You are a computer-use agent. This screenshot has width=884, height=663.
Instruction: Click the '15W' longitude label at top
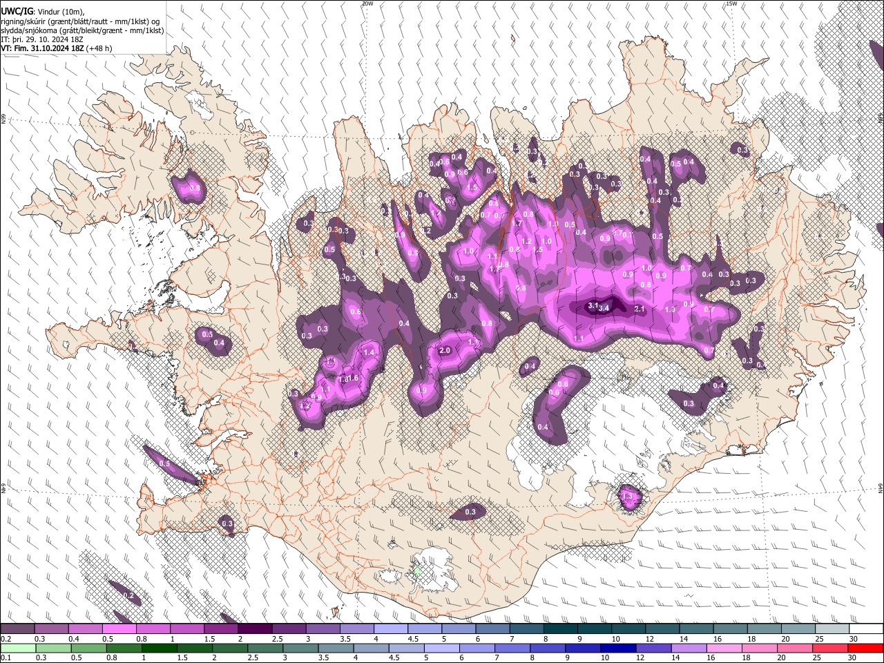tap(731, 3)
